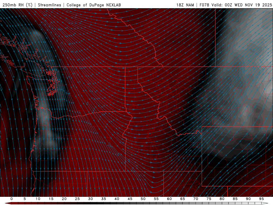This screenshot has height=205, width=273.
Task: Select the "F078" forecast hour text
Action: [x=204, y=5]
